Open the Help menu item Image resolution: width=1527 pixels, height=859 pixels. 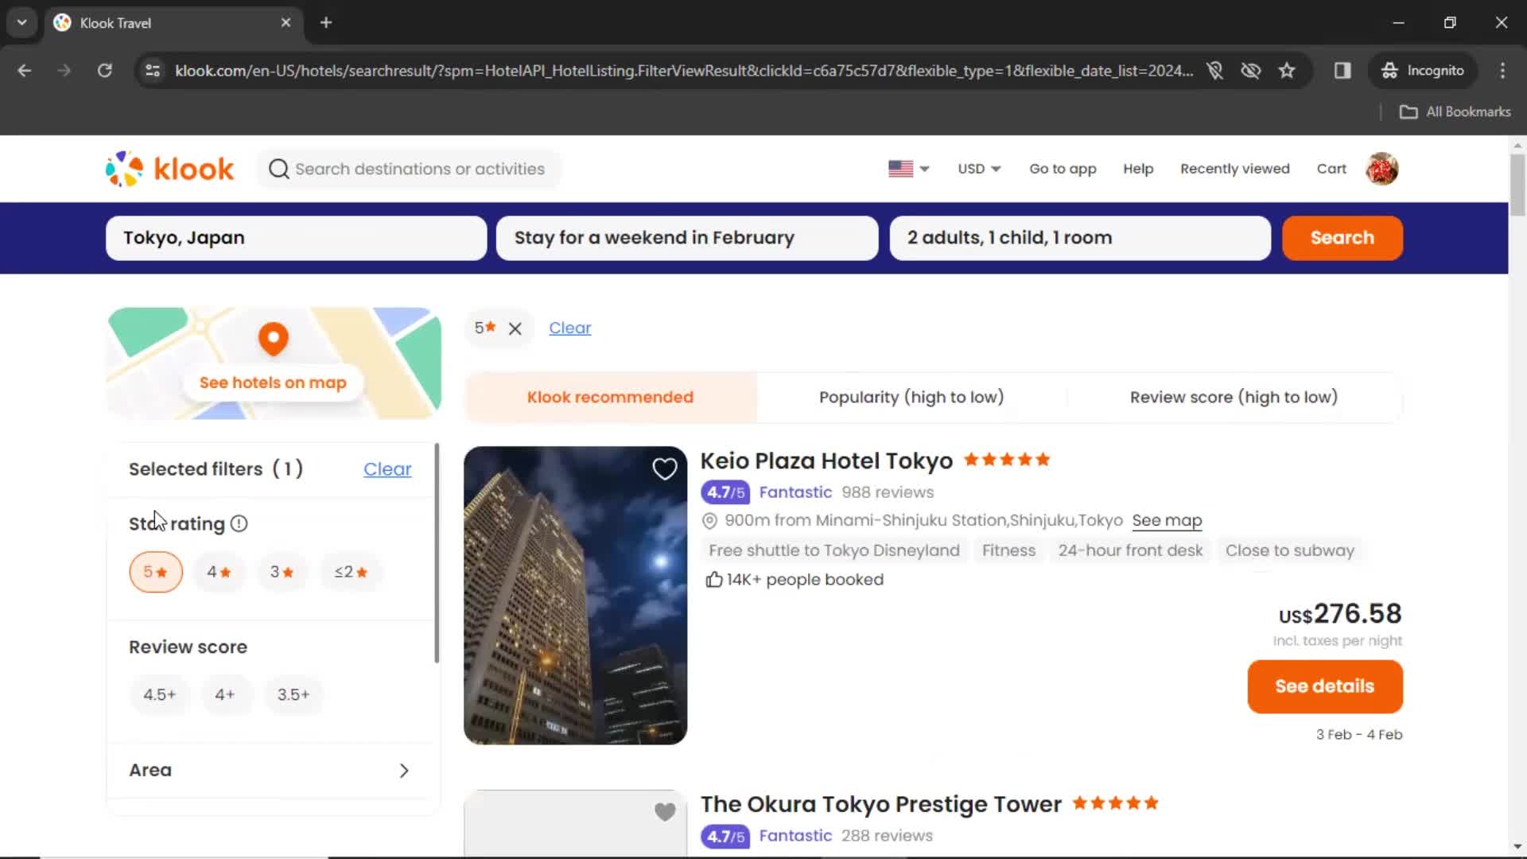[1138, 169]
